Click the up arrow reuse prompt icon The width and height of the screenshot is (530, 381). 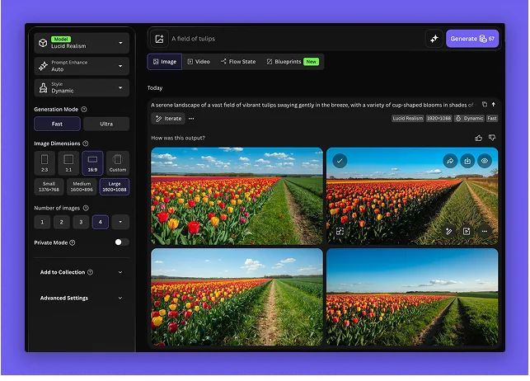click(x=494, y=105)
